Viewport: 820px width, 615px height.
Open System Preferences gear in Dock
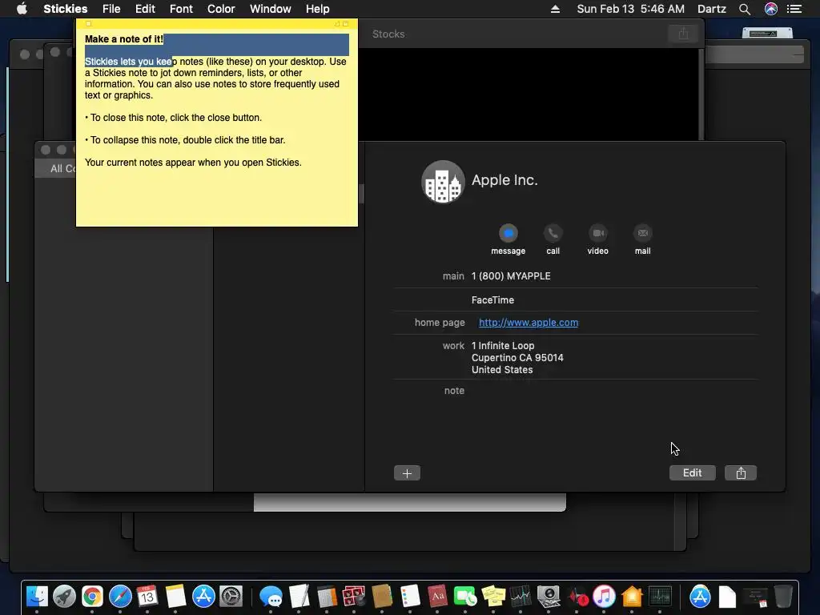pyautogui.click(x=231, y=596)
